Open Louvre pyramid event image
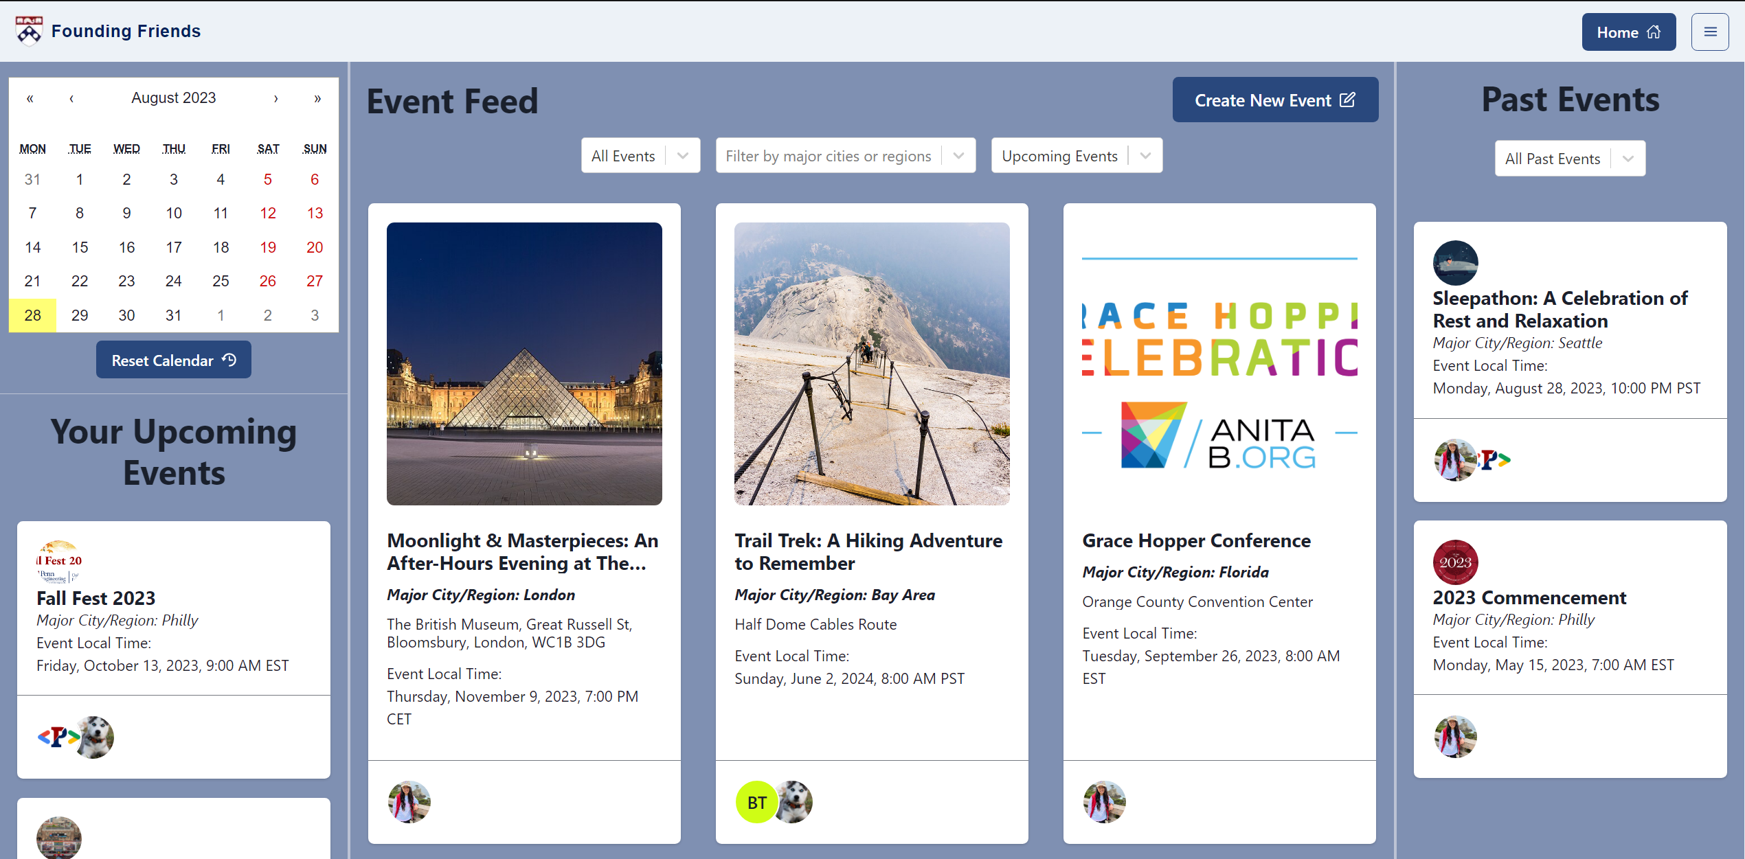Screen dimensions: 1745x859 pos(524,364)
